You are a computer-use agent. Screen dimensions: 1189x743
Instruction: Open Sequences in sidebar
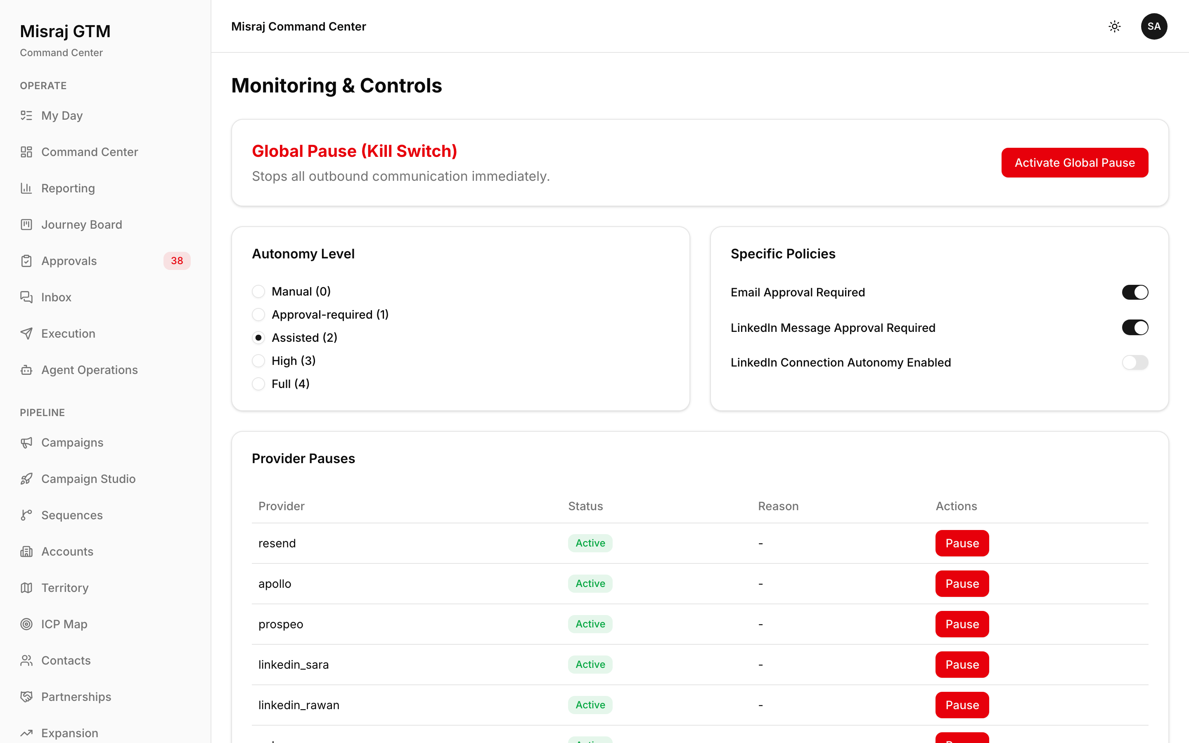[x=105, y=515]
